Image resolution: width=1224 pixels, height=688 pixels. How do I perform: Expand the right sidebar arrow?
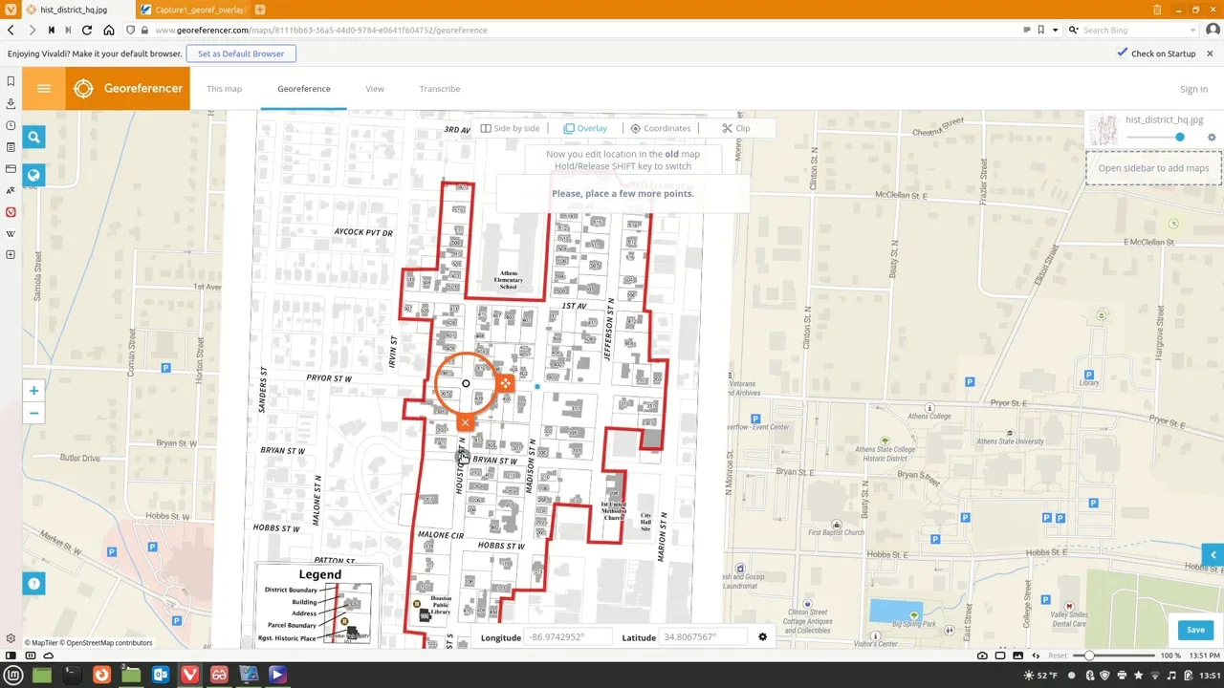1213,555
